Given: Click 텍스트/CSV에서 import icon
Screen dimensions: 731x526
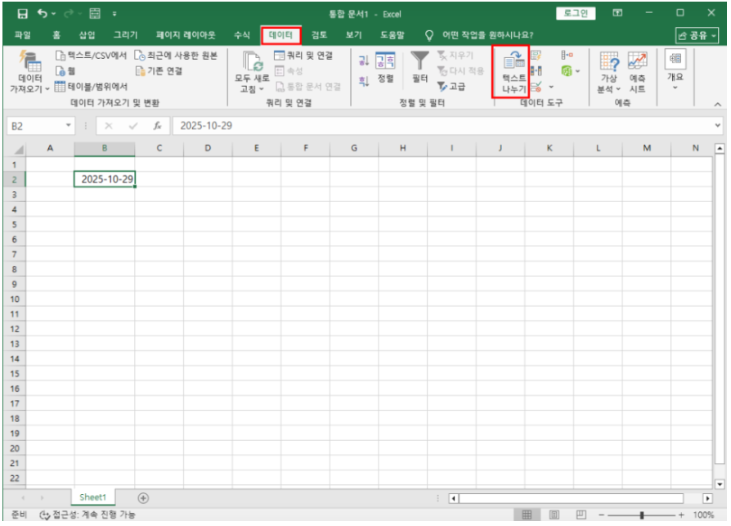Looking at the screenshot, I should 61,56.
